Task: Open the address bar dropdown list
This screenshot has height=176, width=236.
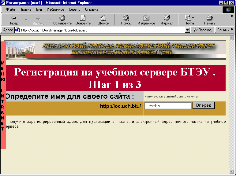Action: [x=187, y=30]
